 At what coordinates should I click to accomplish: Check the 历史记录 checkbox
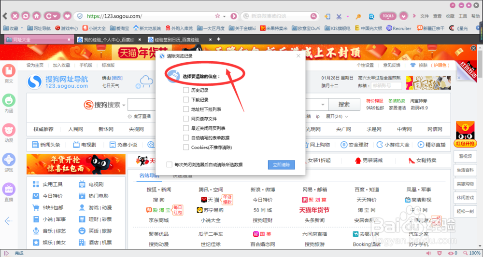(186, 90)
